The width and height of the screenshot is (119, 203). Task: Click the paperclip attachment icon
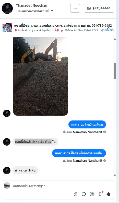[x=76, y=194]
